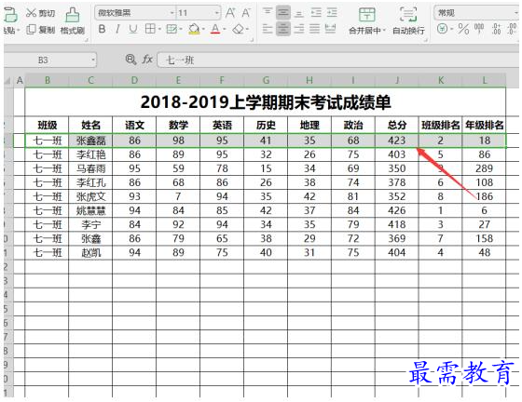
Task: Open the font color dropdown arrow
Action: click(x=225, y=30)
